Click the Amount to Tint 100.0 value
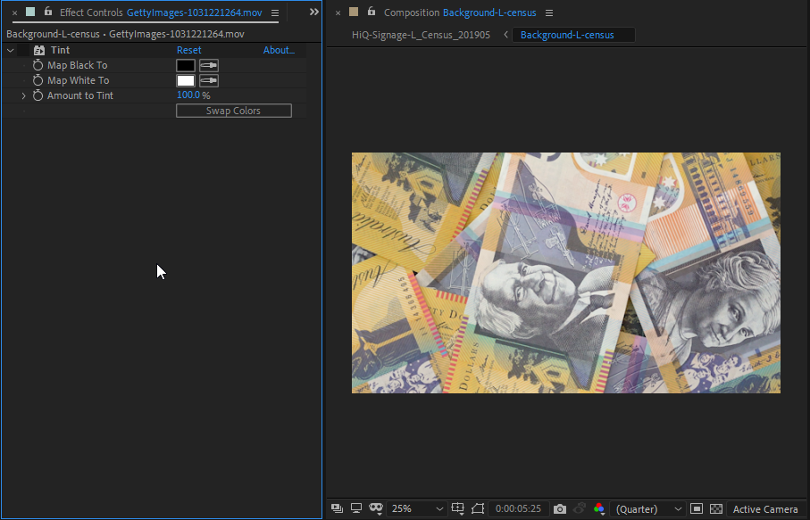The height and width of the screenshot is (520, 810). [188, 95]
